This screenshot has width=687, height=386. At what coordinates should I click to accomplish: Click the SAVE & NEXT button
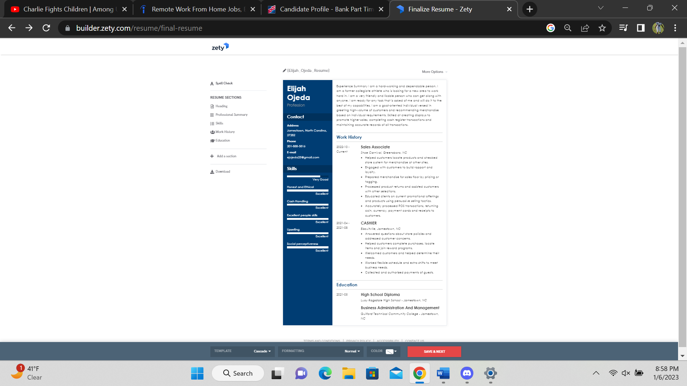434,352
